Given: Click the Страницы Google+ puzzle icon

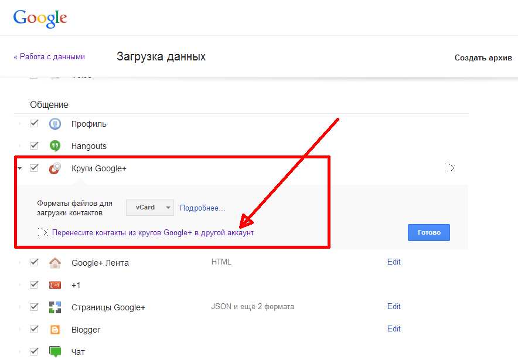Looking at the screenshot, I should click(x=55, y=307).
